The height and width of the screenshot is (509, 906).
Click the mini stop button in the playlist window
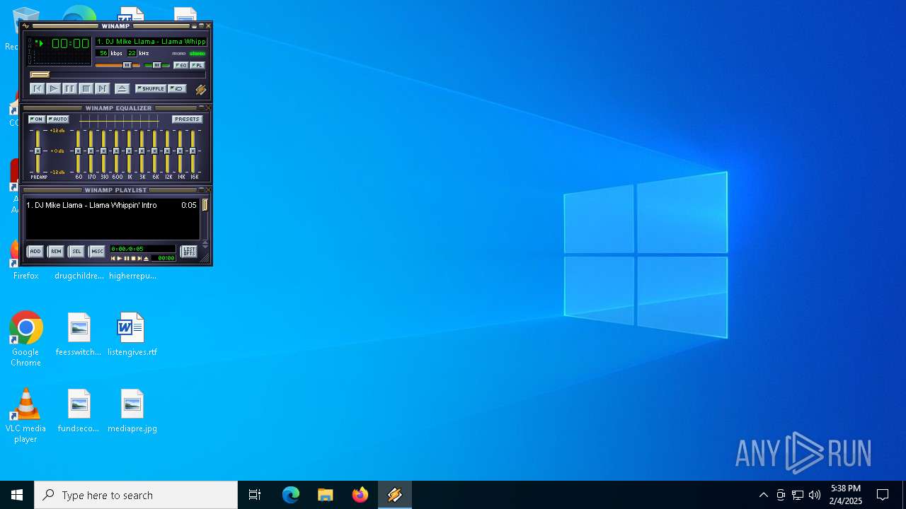tap(133, 259)
